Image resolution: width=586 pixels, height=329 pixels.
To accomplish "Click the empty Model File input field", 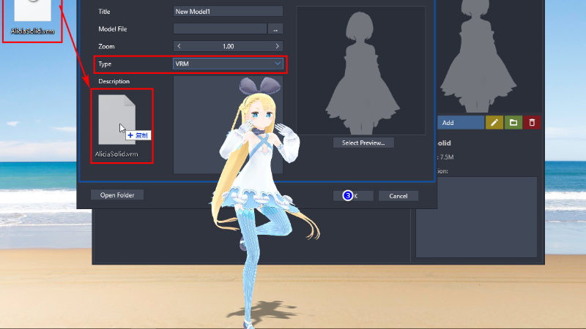I will 220,29.
